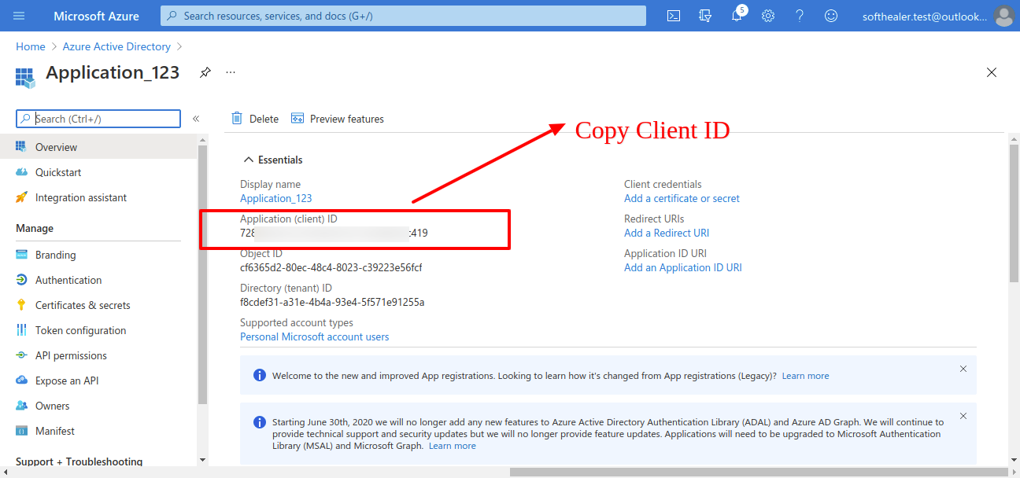Viewport: 1020px width, 478px height.
Task: Open portal settings gear
Action: pyautogui.click(x=768, y=16)
